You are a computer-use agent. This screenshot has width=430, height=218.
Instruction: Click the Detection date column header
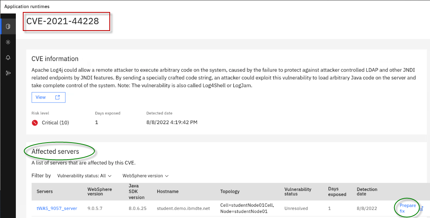(x=367, y=192)
